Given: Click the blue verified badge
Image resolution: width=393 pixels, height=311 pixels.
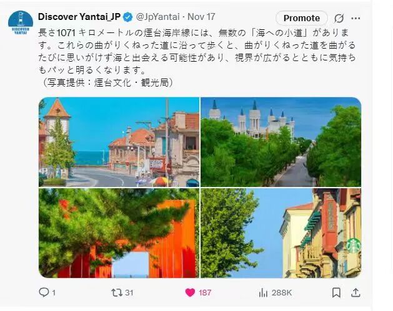Looking at the screenshot, I should [128, 17].
